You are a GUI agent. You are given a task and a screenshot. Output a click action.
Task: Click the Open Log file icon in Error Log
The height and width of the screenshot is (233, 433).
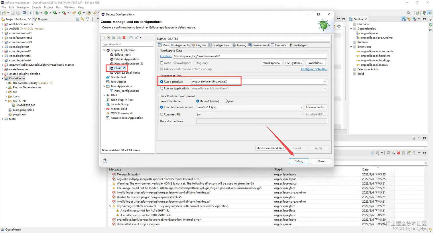point(404,153)
